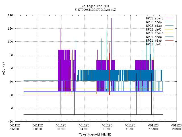This screenshot has width=182, height=137.
Task: Click the purple NPD2 start legend line
Action: (169, 18)
